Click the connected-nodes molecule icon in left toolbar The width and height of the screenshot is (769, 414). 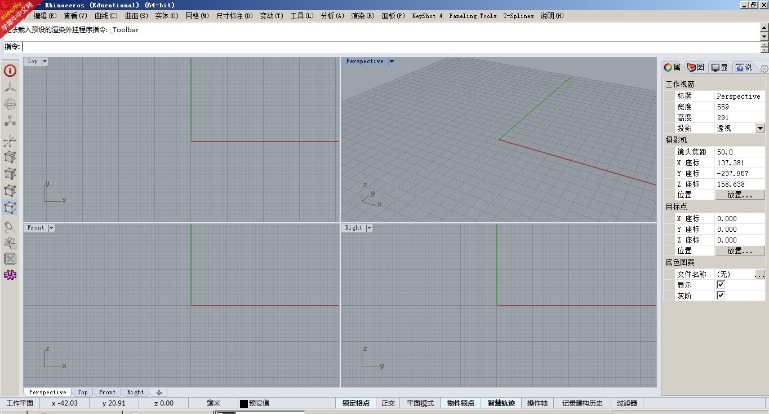[x=10, y=121]
